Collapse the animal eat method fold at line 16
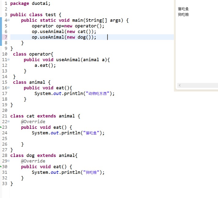Viewport: 218px width, 198px height. 9,88
